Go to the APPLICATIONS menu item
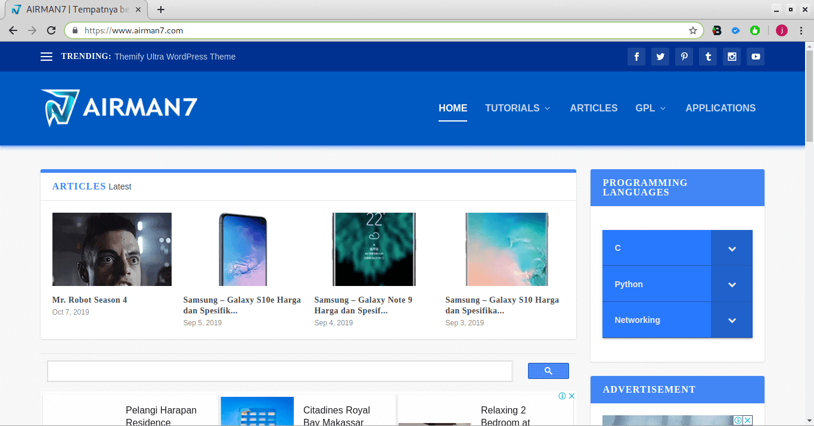Screen dimensions: 814x426 pos(720,108)
